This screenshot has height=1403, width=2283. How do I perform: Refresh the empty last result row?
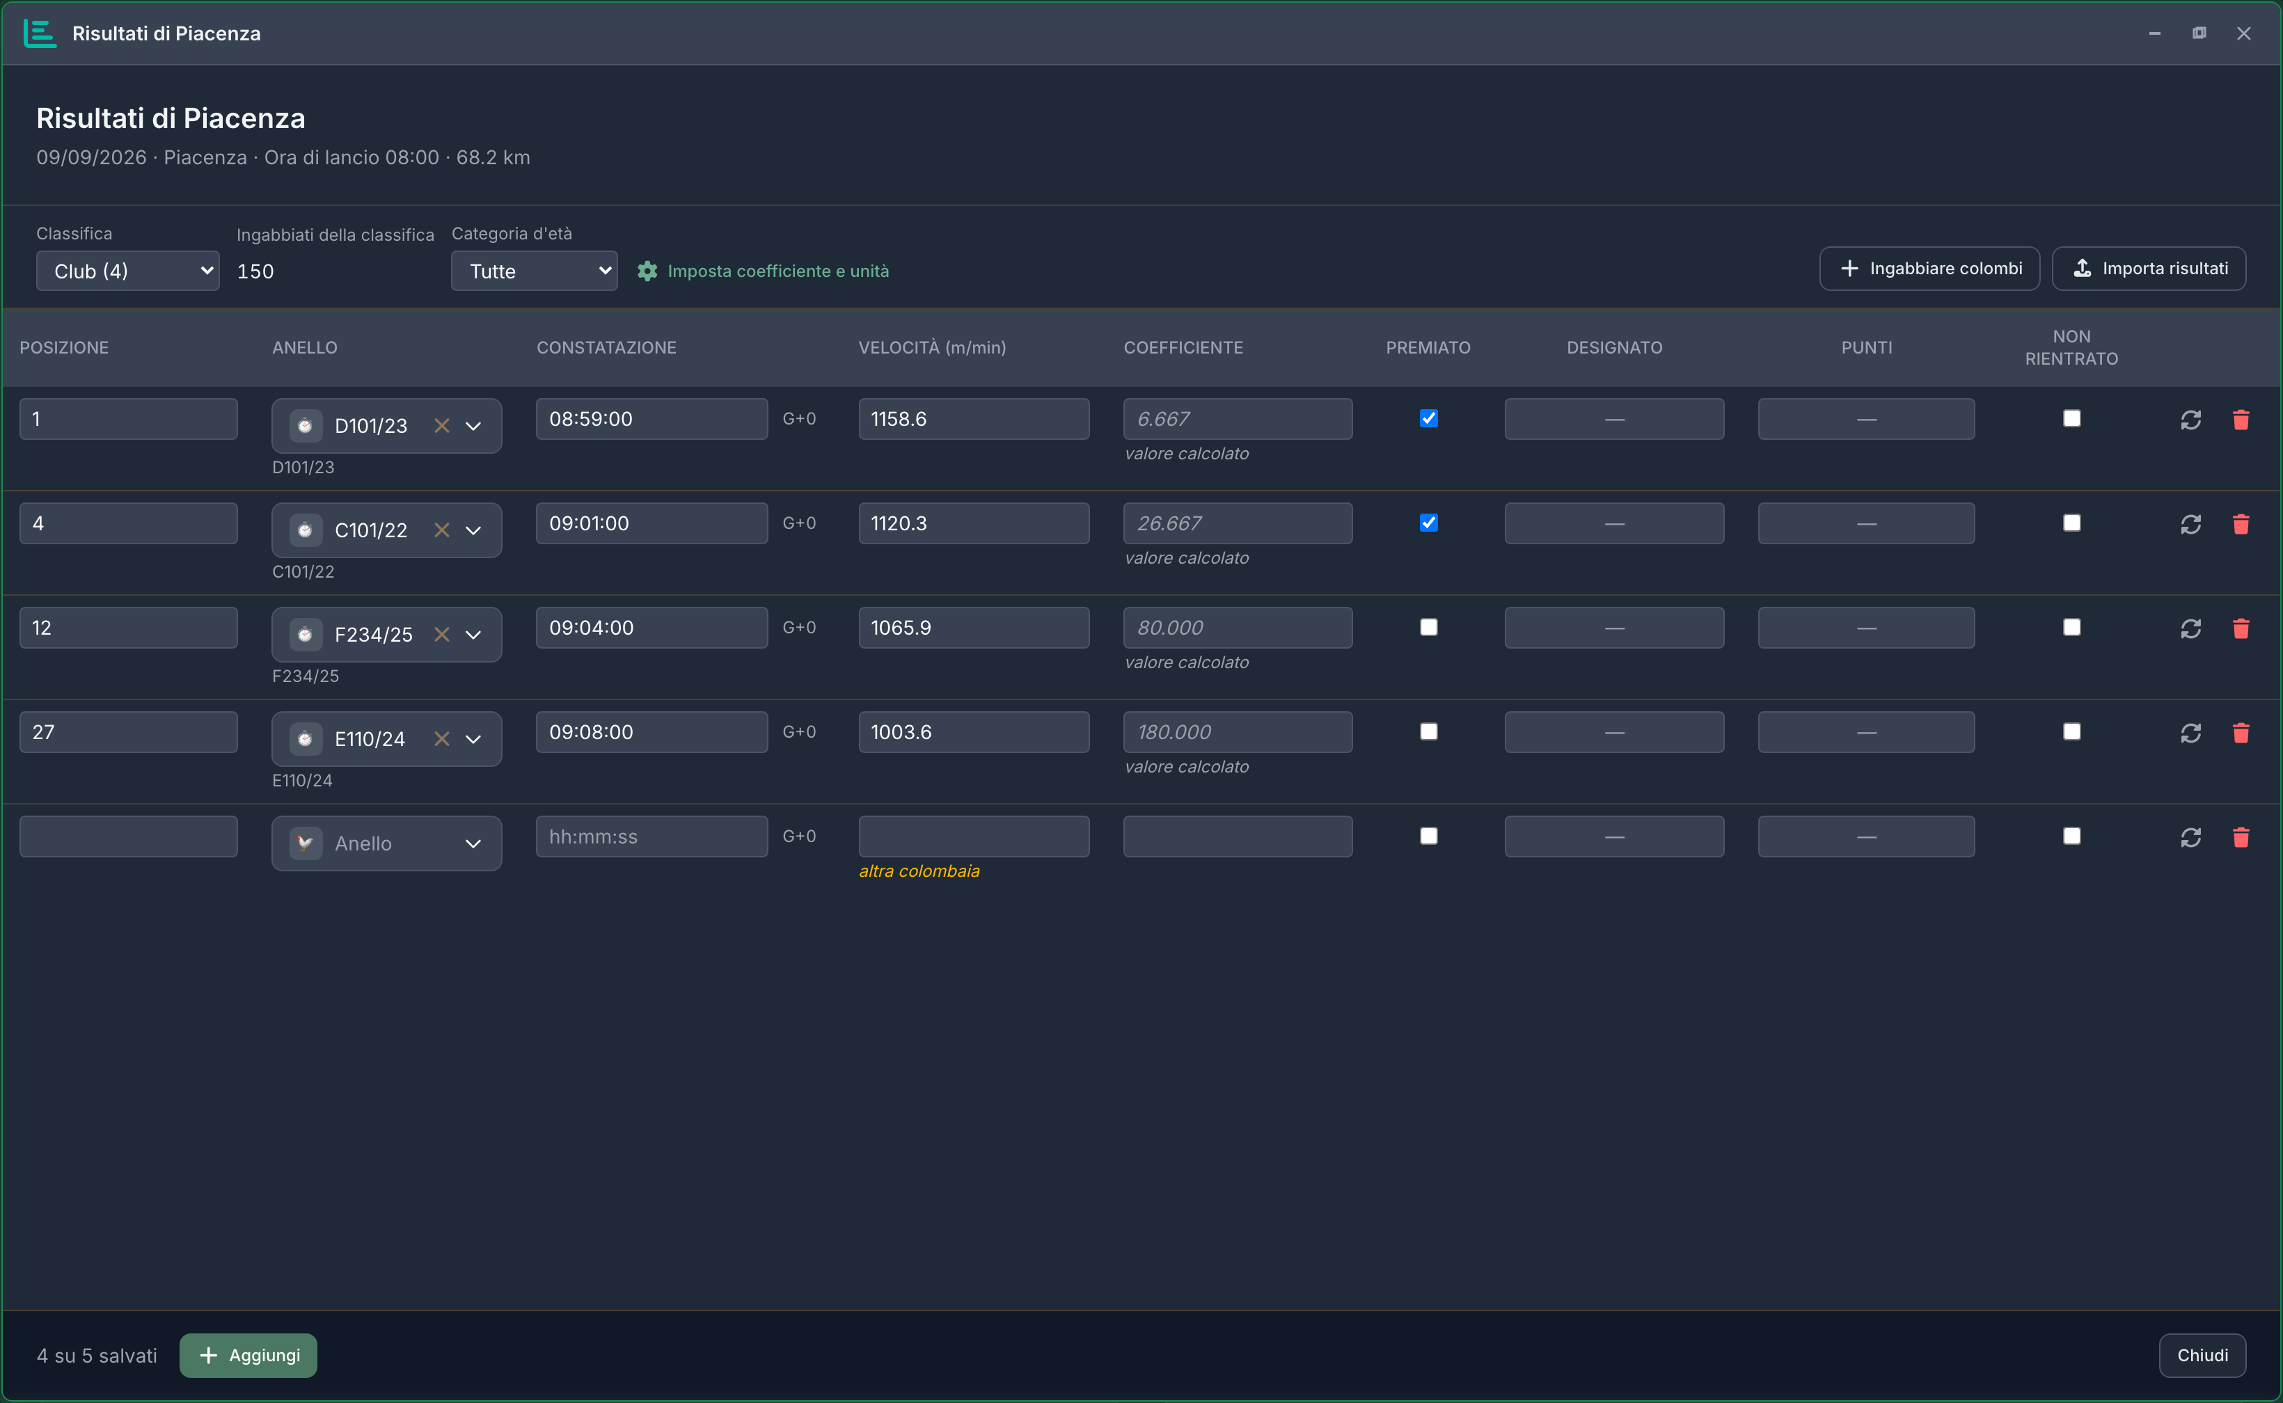pyautogui.click(x=2191, y=837)
